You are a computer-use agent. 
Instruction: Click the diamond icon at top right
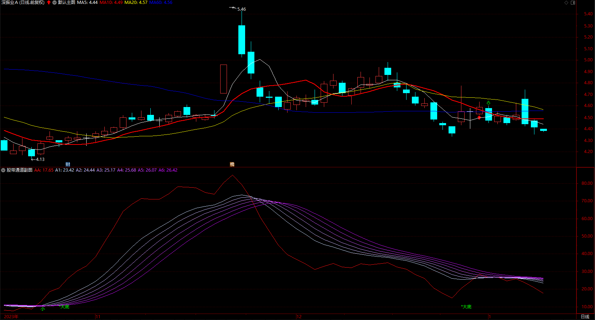[x=566, y=2]
